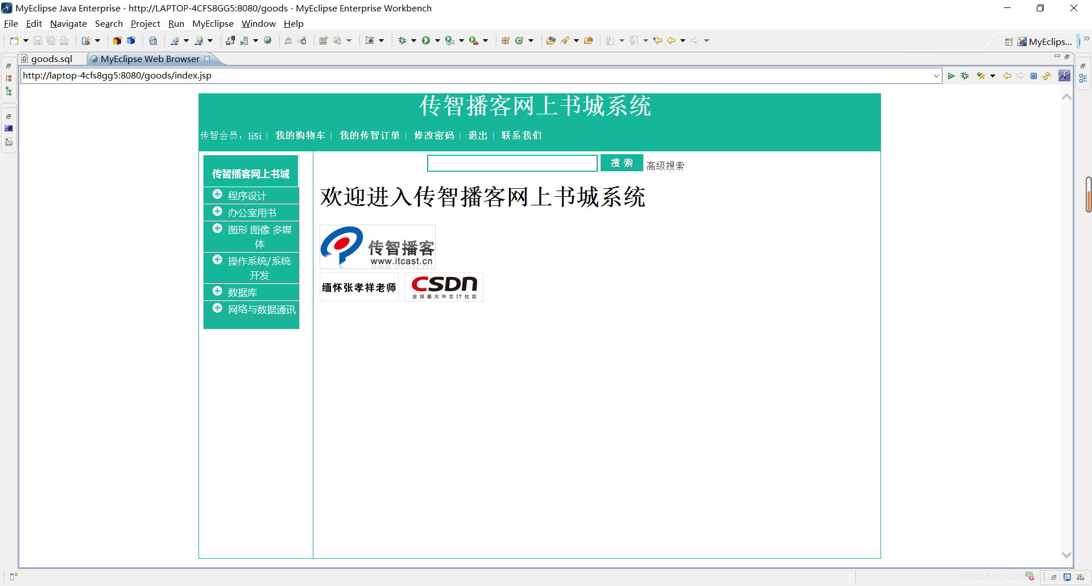The height and width of the screenshot is (586, 1092).
Task: Open the camera snapshot dropdown arrow
Action: (x=381, y=40)
